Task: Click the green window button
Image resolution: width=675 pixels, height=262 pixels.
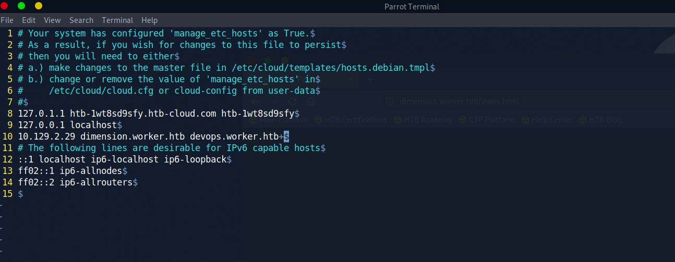Action: pyautogui.click(x=21, y=6)
